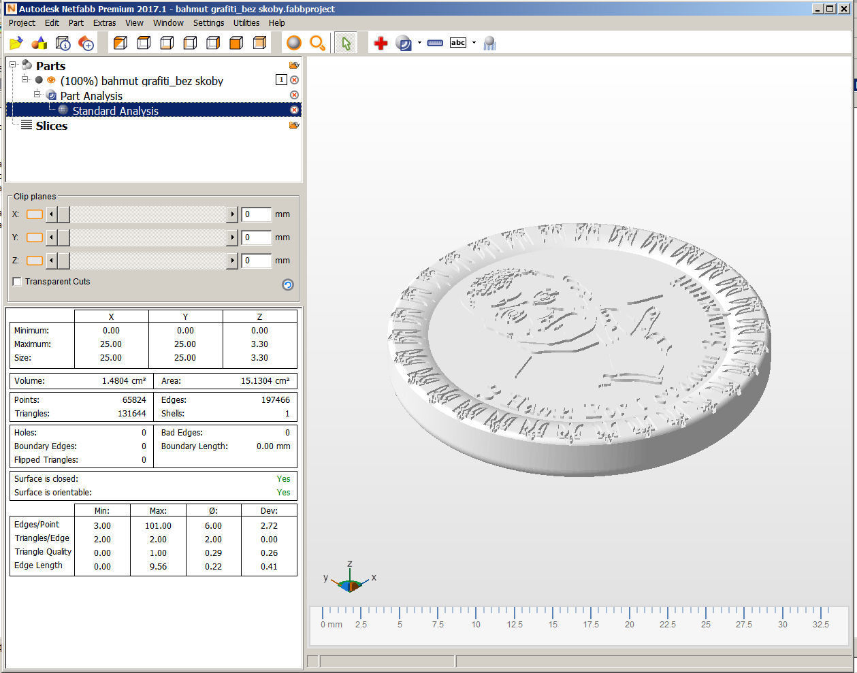Open a file with the folder icon
Image resolution: width=857 pixels, height=673 pixels.
pos(16,44)
